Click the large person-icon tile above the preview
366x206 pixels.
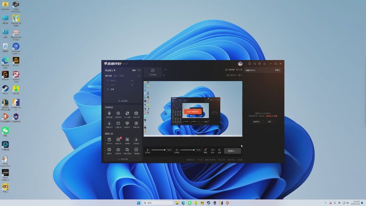point(153,72)
